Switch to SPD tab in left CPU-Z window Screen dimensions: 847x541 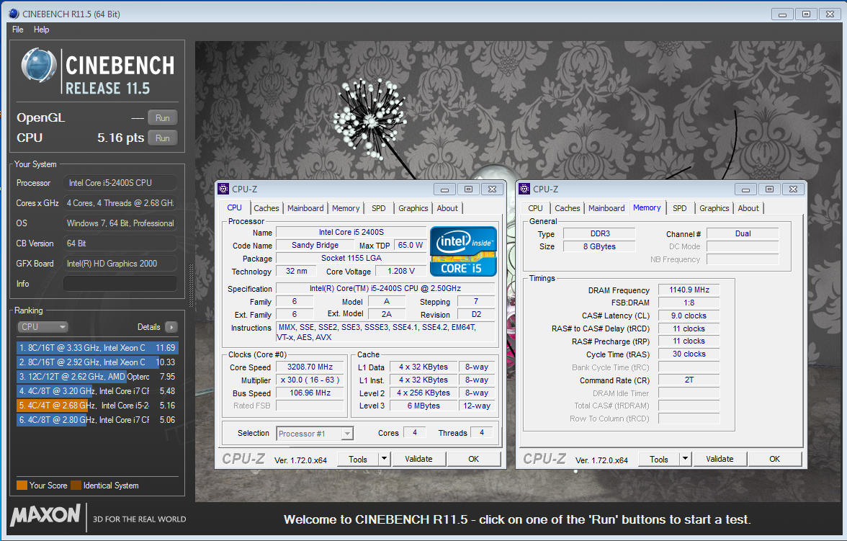379,208
